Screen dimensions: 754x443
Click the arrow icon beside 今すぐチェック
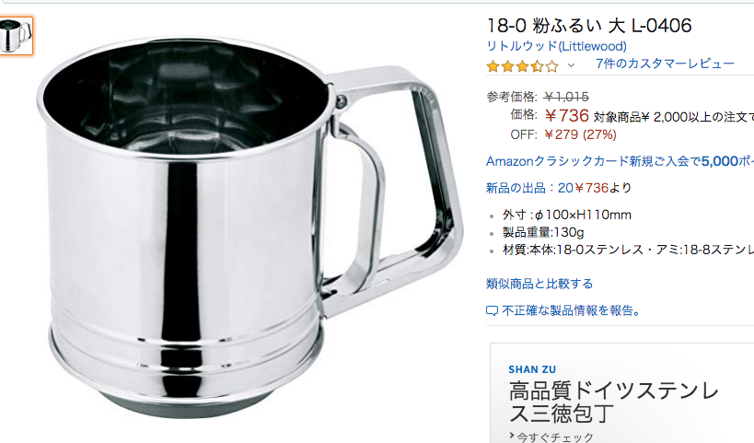[x=512, y=437]
